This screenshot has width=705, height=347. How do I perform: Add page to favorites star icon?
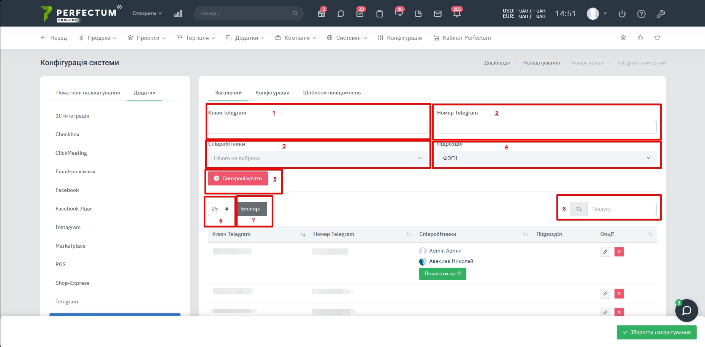[657, 38]
